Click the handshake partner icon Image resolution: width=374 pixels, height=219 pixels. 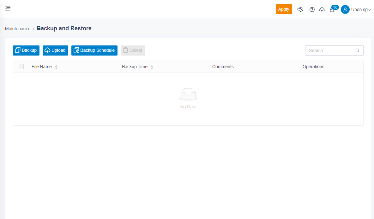click(300, 9)
